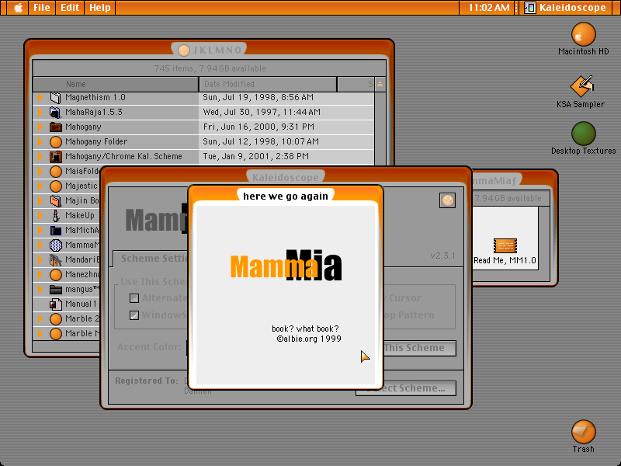Click the Kaleidoscope window title bar

click(286, 177)
